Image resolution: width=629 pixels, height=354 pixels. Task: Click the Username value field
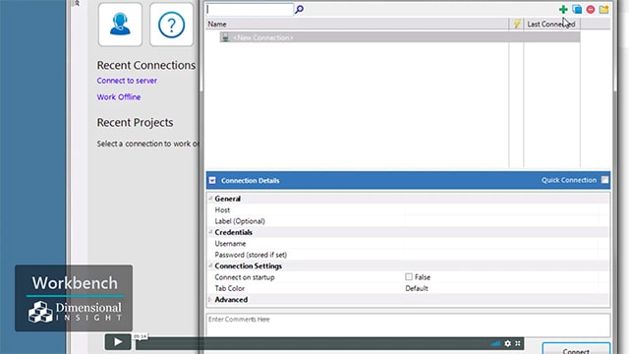[x=501, y=244]
